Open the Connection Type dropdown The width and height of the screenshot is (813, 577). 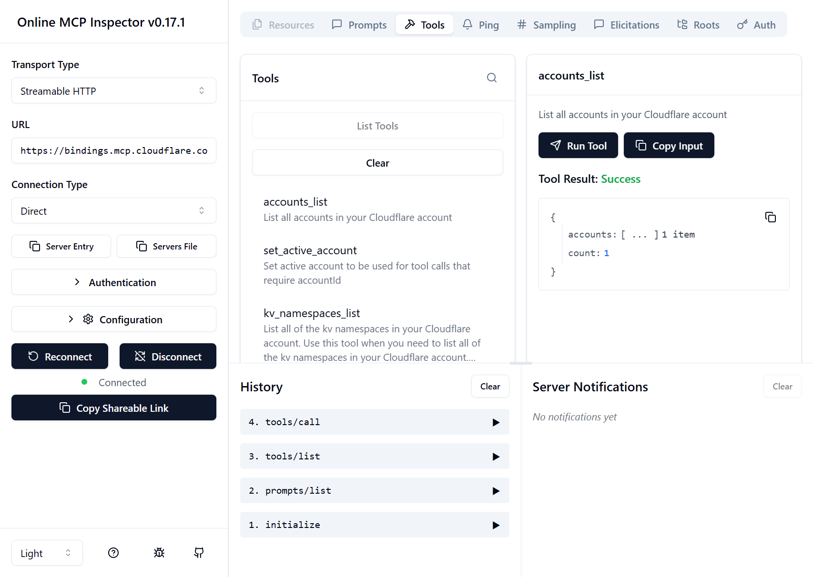(114, 210)
